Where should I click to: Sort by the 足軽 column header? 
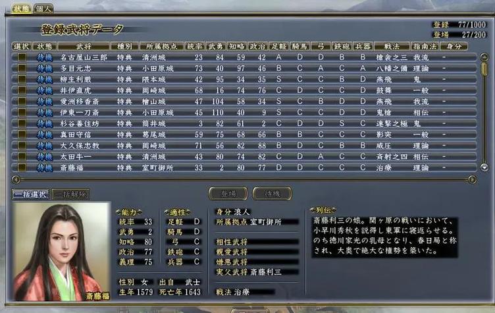pos(278,46)
